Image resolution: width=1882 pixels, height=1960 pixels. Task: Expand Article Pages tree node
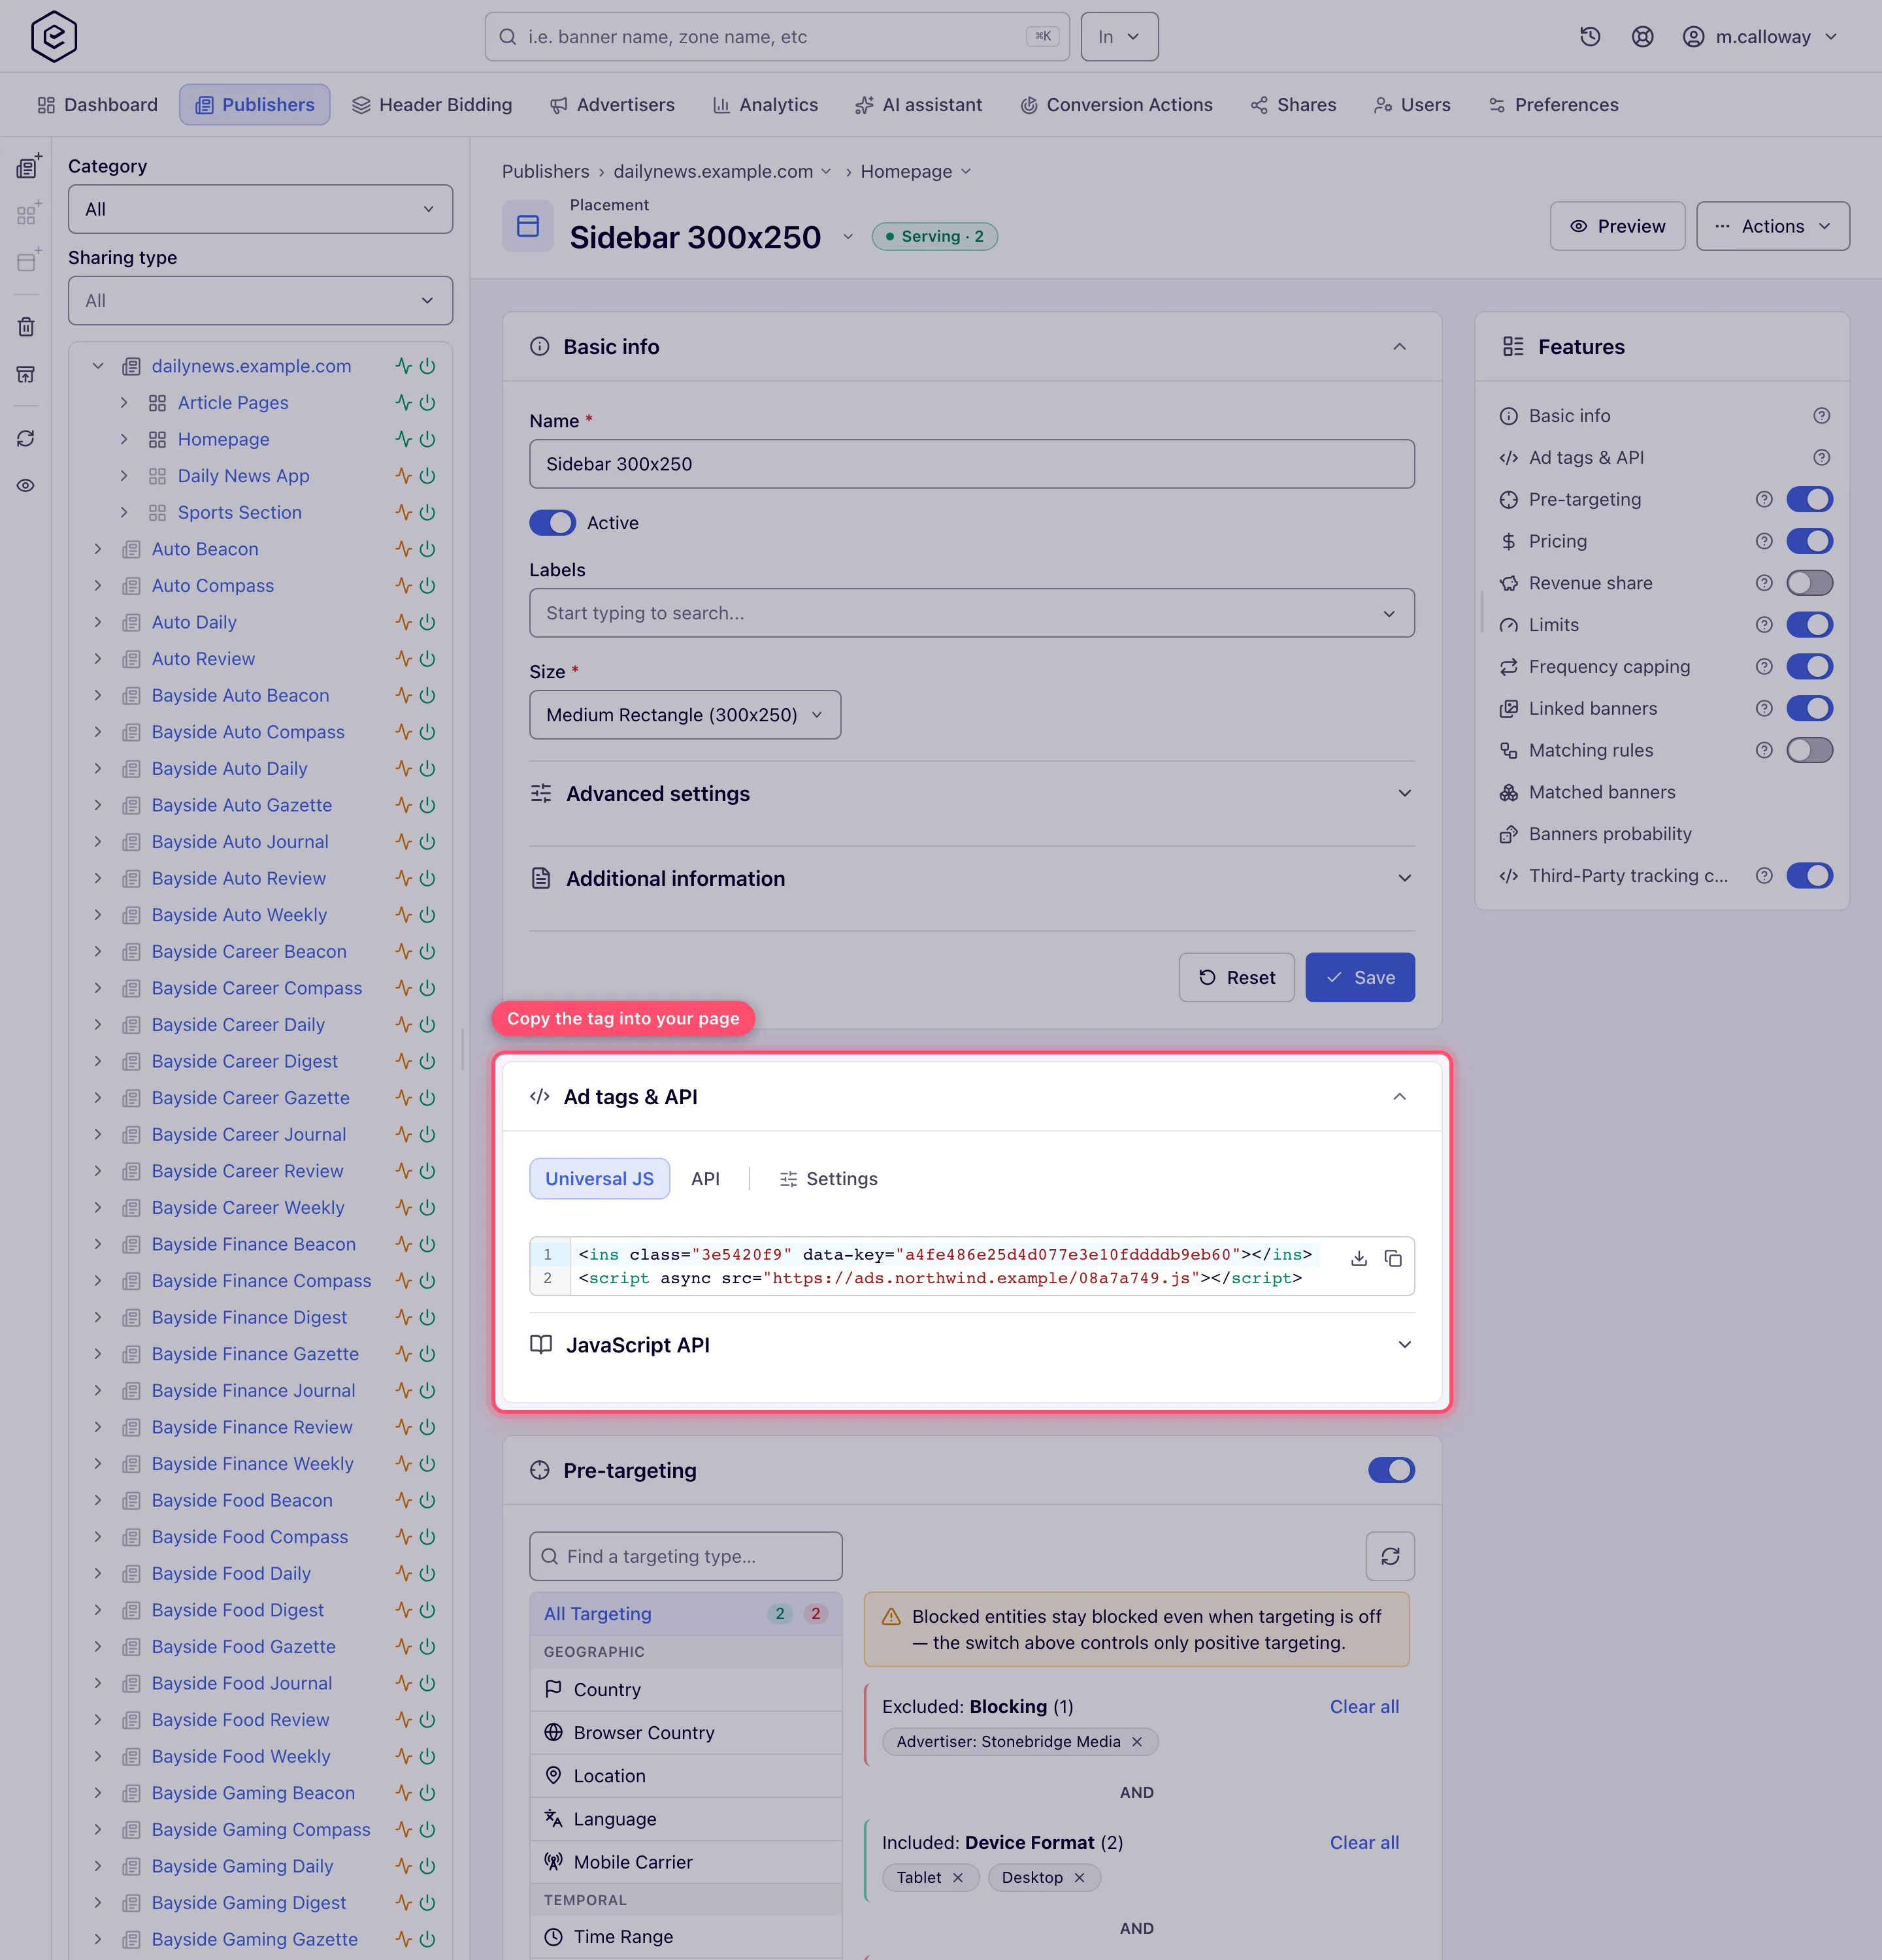124,403
